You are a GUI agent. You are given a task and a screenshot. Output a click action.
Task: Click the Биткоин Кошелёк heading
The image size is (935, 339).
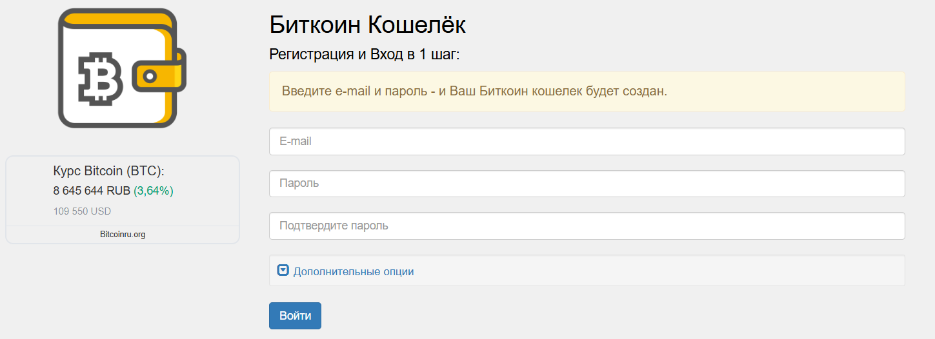(367, 25)
